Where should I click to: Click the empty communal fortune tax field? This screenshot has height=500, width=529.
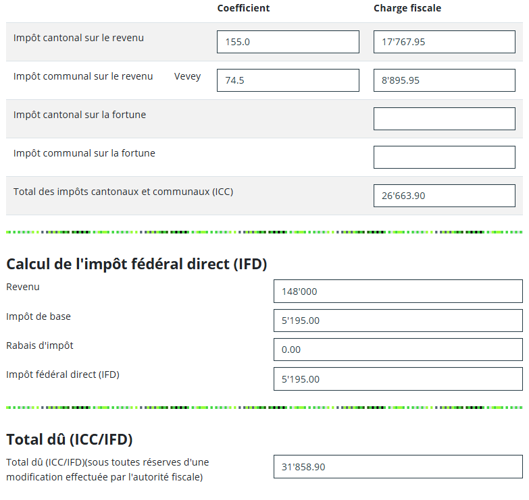(444, 157)
